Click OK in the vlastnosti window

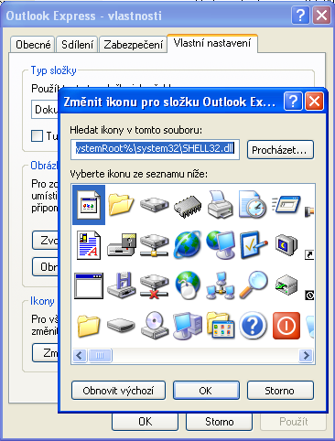145,422
